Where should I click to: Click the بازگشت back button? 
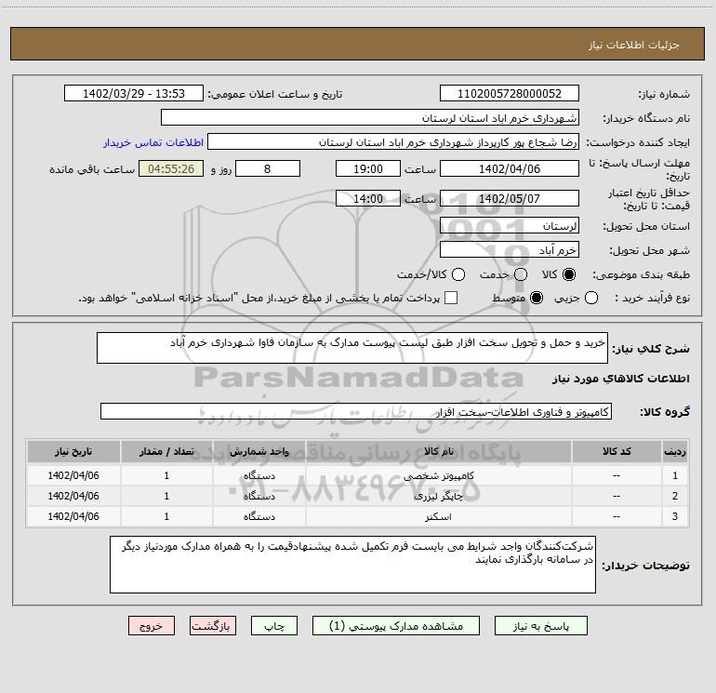click(x=213, y=626)
